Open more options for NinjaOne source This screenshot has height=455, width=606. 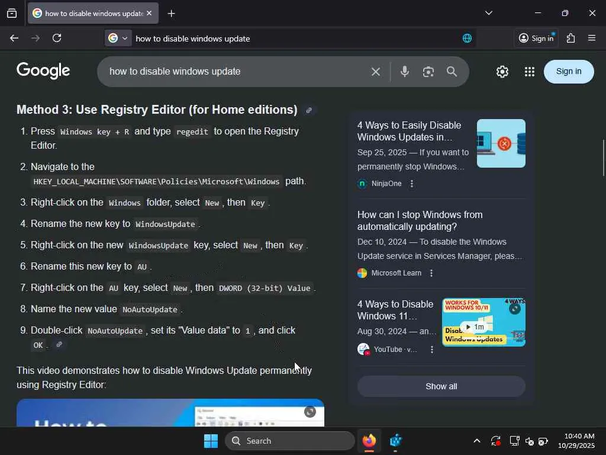pyautogui.click(x=412, y=184)
